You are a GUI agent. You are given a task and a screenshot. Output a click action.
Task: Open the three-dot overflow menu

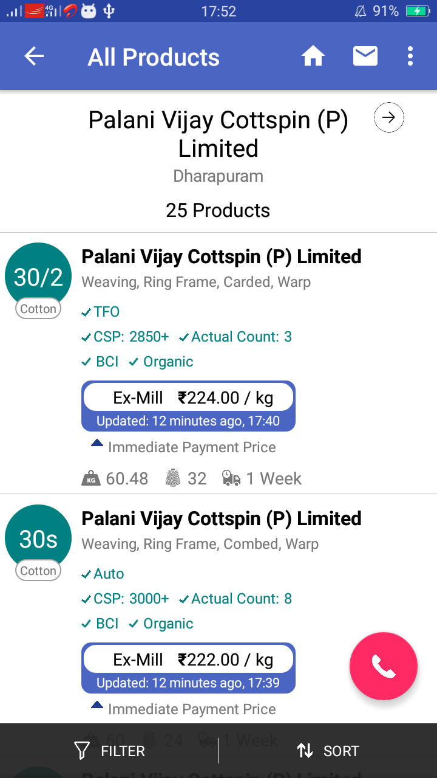pyautogui.click(x=410, y=57)
